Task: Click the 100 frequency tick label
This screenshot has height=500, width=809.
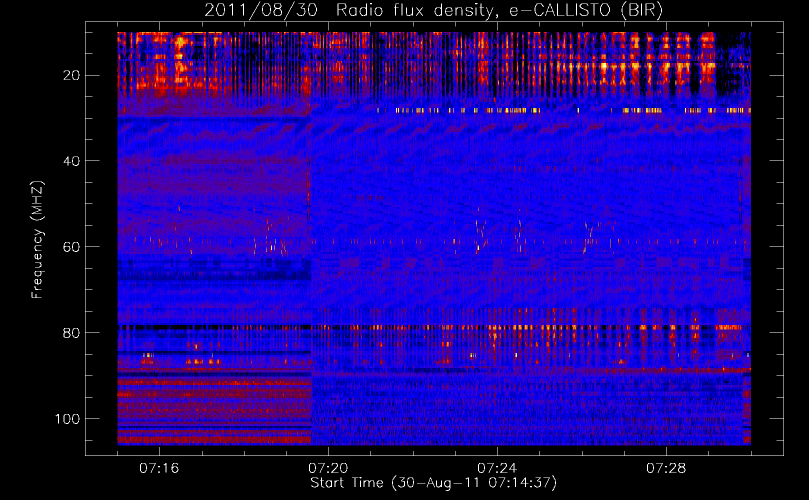Action: [68, 419]
